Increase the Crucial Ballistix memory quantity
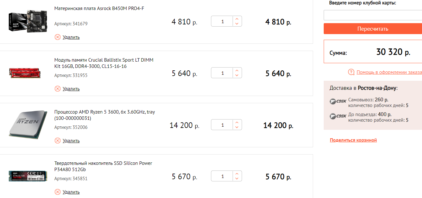 click(x=237, y=70)
